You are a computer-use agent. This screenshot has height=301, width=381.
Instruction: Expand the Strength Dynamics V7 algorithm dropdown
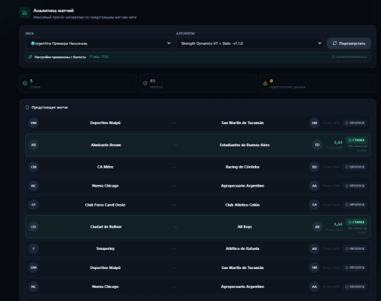tap(249, 43)
